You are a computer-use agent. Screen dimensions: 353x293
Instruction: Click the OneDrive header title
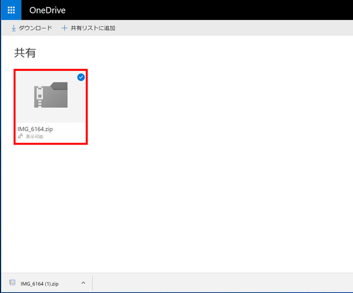click(47, 11)
